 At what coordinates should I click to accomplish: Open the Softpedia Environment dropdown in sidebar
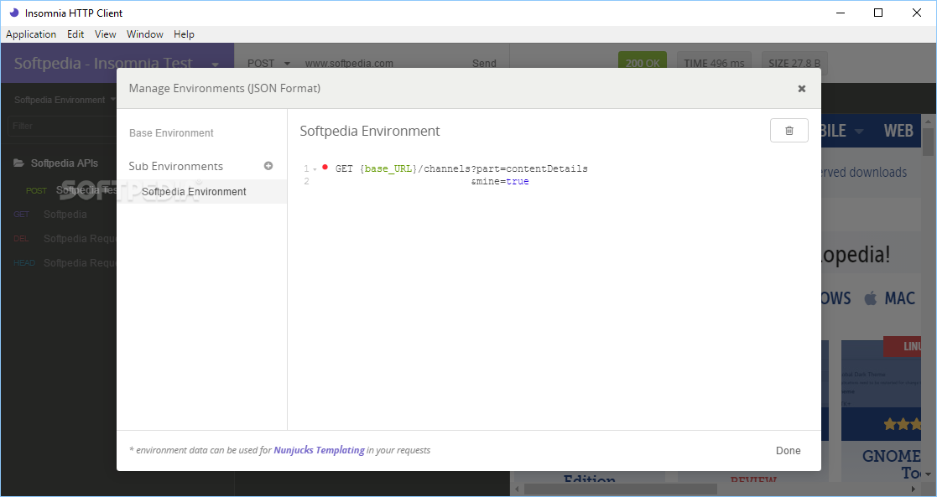click(65, 100)
